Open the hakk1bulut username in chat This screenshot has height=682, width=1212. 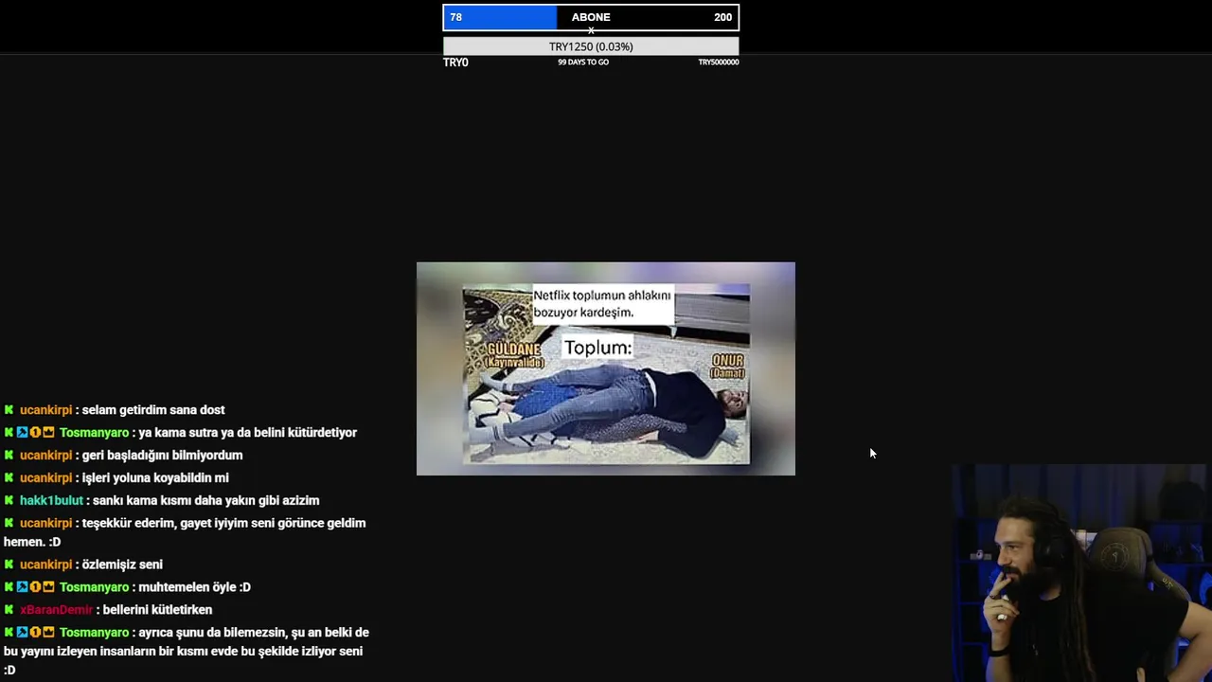tap(51, 501)
